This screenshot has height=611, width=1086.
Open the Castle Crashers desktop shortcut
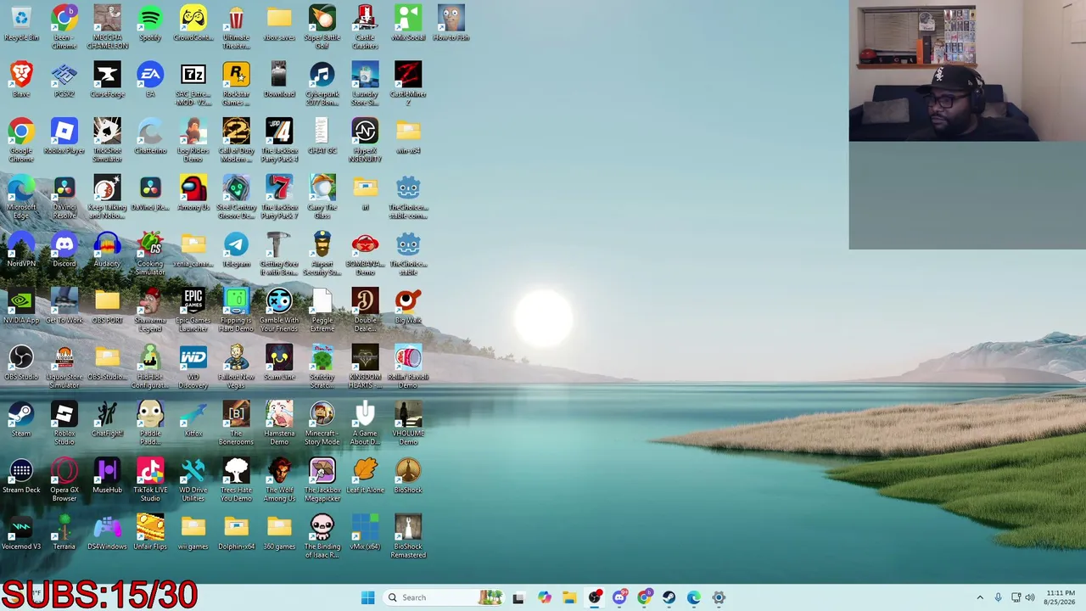[x=365, y=27]
